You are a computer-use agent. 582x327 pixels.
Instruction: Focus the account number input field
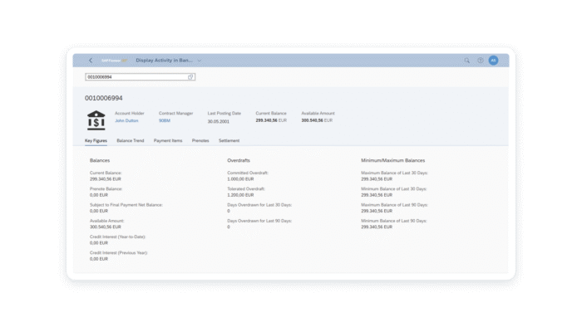click(140, 77)
